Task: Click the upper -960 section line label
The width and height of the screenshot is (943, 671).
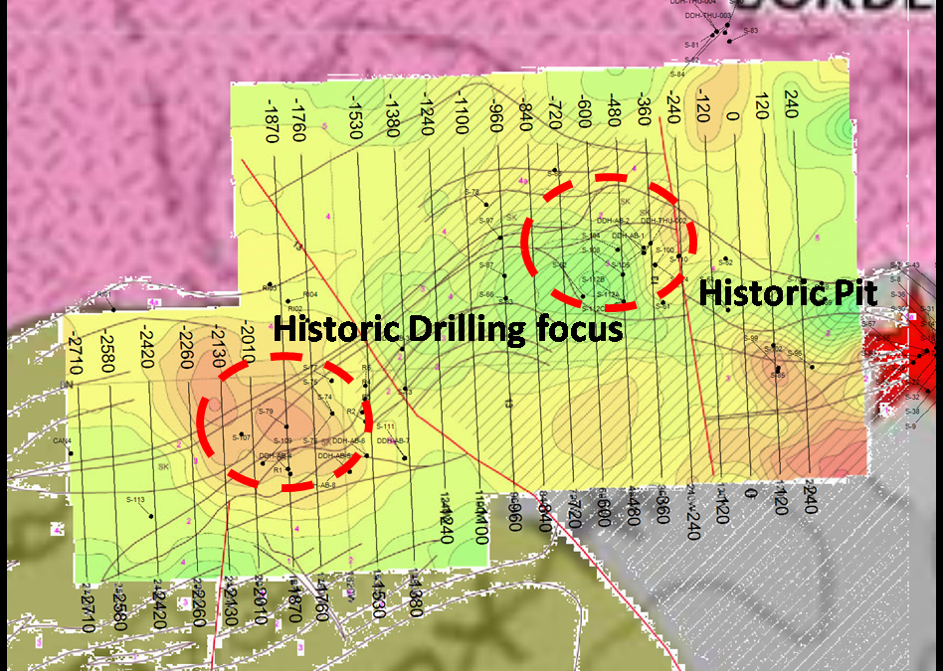Action: 495,115
